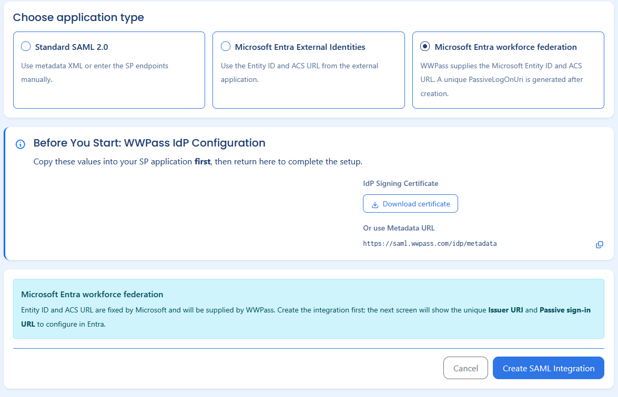
Task: Choose Microsoft Entra External Identities radio option
Action: pyautogui.click(x=226, y=46)
